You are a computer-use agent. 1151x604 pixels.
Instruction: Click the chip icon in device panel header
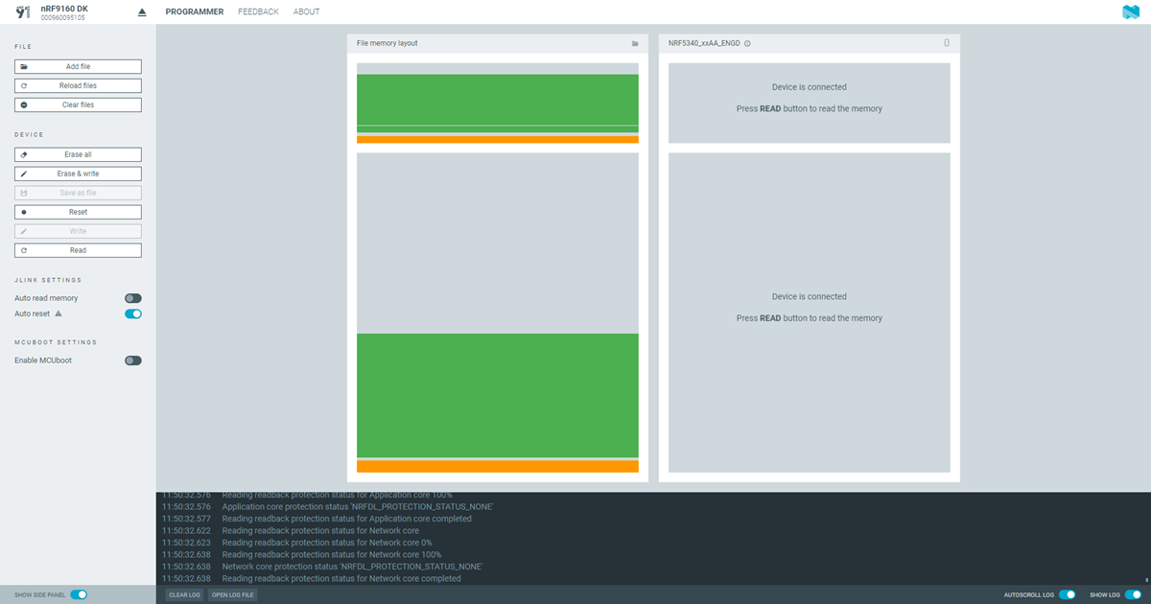click(947, 43)
